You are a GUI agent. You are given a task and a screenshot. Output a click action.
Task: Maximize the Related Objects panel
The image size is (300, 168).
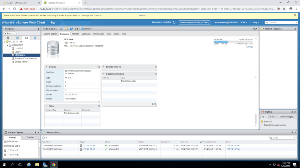pos(156,67)
